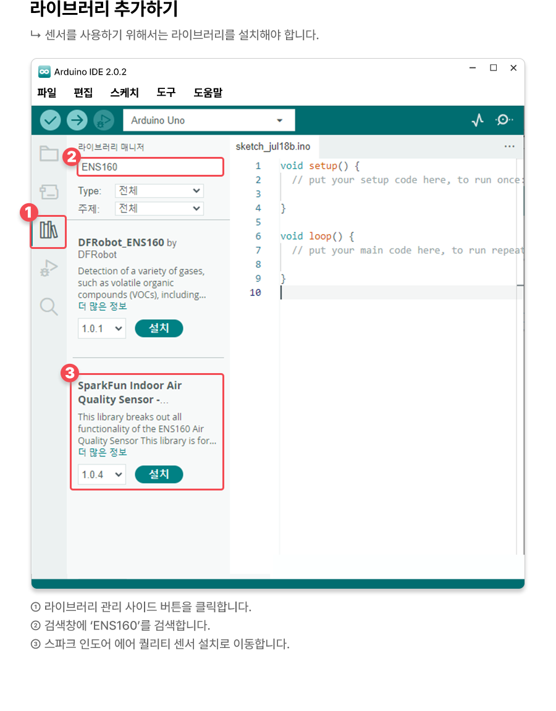556x711 pixels.
Task: Open the Search magnifier sidebar icon
Action: 49,306
